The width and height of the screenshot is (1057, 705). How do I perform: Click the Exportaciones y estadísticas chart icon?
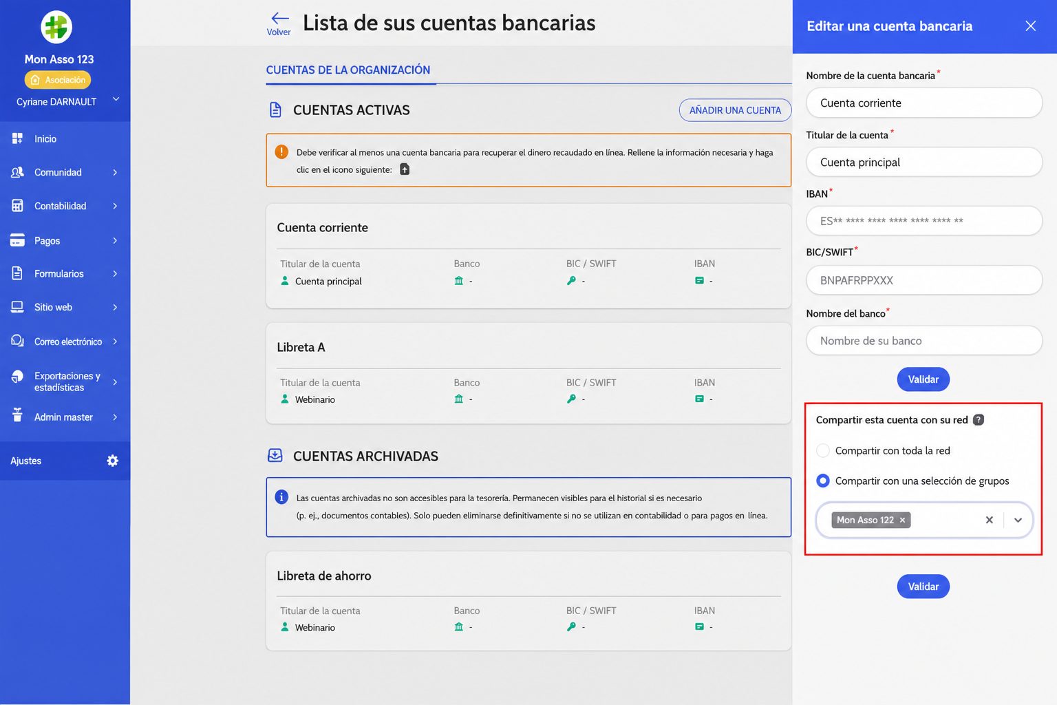pyautogui.click(x=17, y=376)
